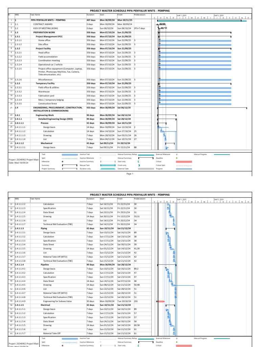Click WBS code 1.3.2.5
260x347 pixels.
point(18,69)
